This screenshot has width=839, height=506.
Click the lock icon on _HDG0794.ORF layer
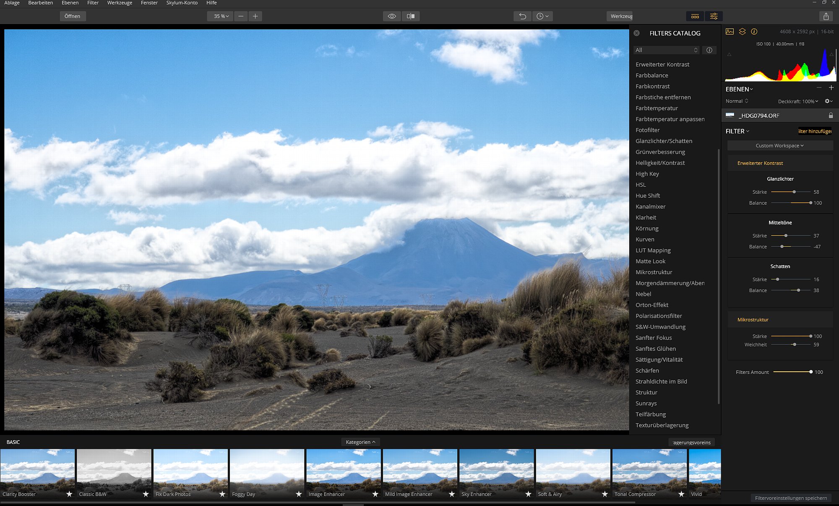tap(831, 115)
